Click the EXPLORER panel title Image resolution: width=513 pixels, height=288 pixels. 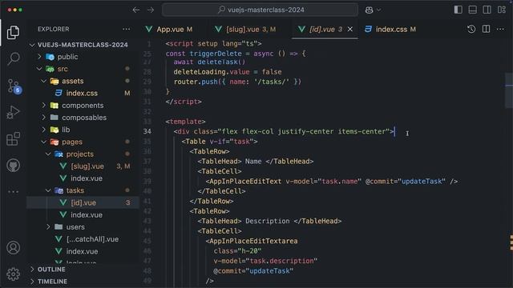click(54, 29)
